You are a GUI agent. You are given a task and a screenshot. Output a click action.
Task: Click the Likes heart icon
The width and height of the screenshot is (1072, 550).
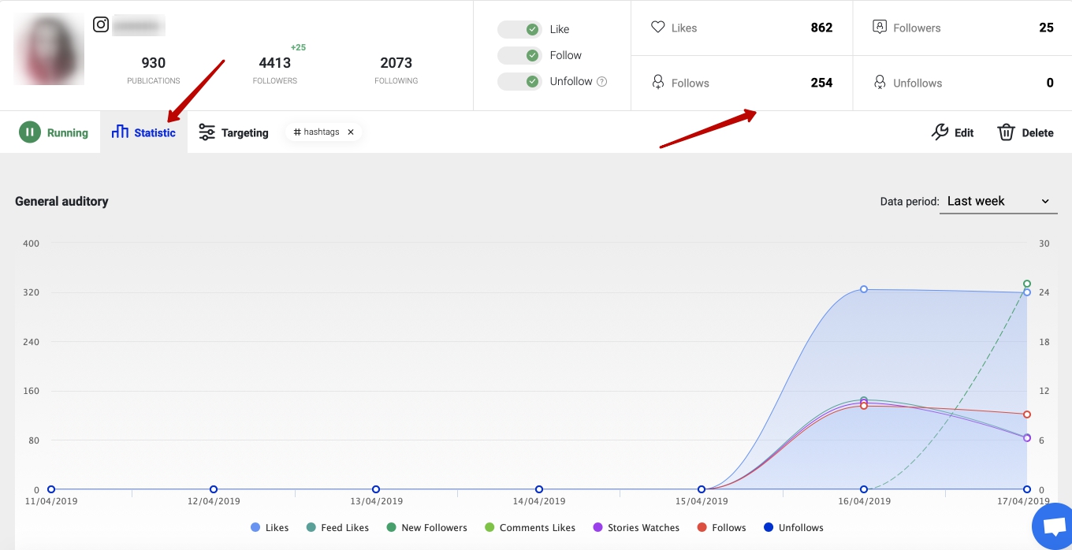point(658,27)
